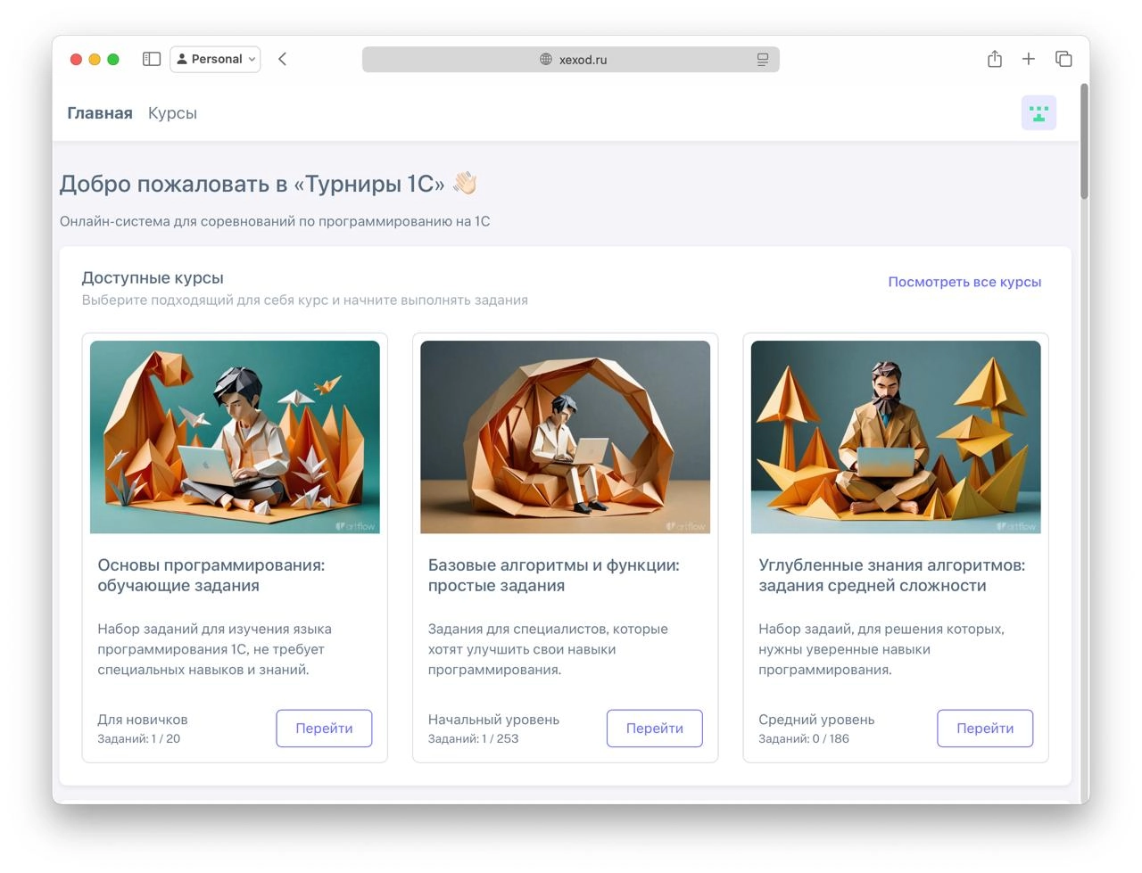Image resolution: width=1142 pixels, height=873 pixels.
Task: Show tab overview icon
Action: coord(1063,59)
